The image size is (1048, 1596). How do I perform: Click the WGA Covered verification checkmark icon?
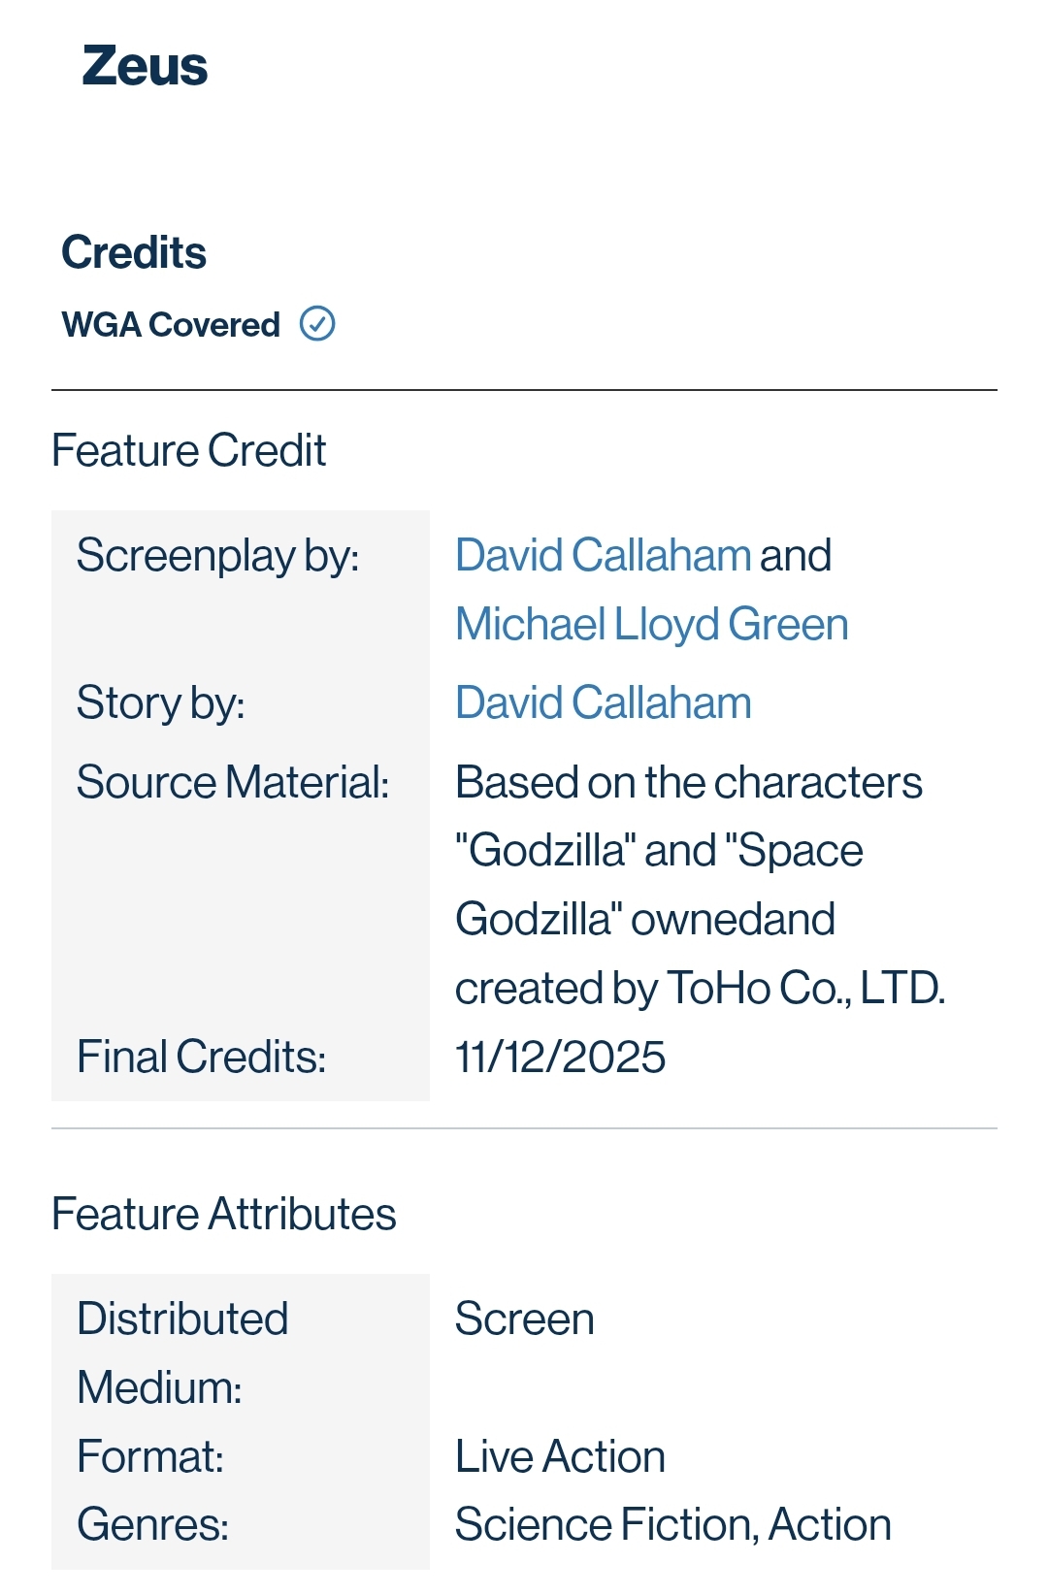[x=317, y=323]
